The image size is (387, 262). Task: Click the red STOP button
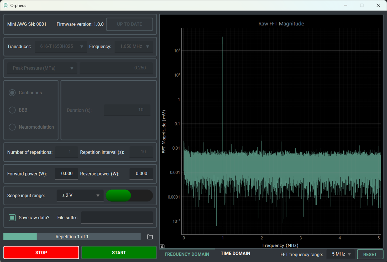(x=41, y=253)
